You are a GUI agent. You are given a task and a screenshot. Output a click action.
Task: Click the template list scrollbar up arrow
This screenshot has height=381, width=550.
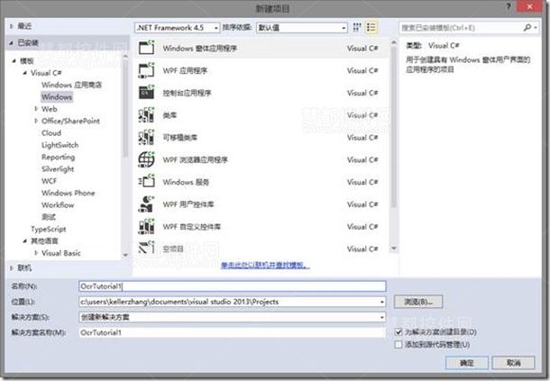coord(394,42)
